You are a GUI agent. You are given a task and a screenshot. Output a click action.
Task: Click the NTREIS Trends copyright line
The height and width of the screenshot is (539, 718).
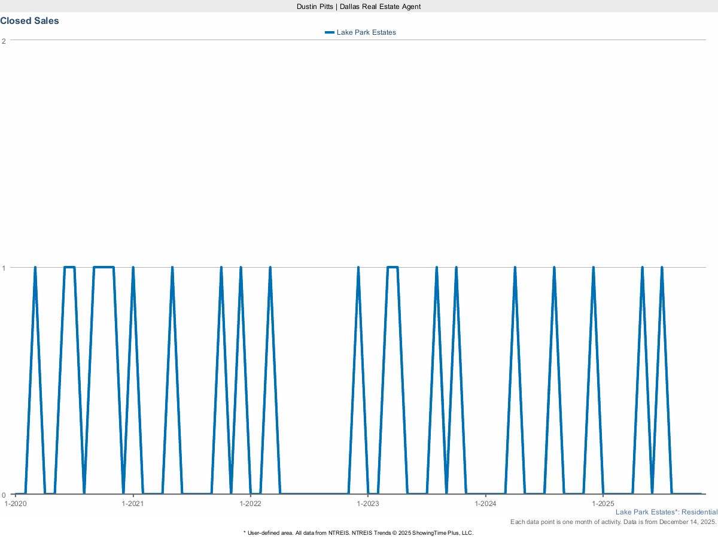point(358,532)
